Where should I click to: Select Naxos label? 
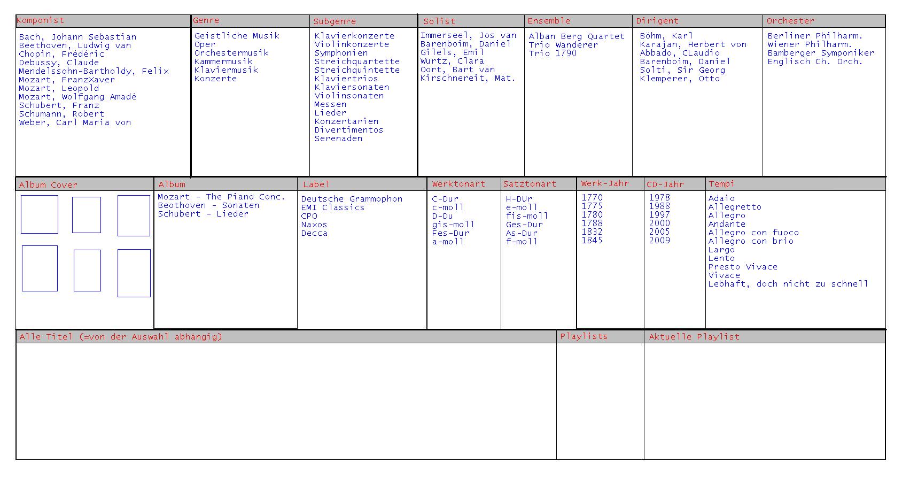pos(314,225)
